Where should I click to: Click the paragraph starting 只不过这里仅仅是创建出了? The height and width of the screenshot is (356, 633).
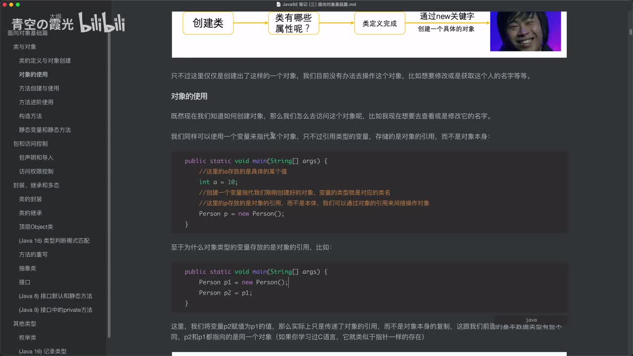352,76
